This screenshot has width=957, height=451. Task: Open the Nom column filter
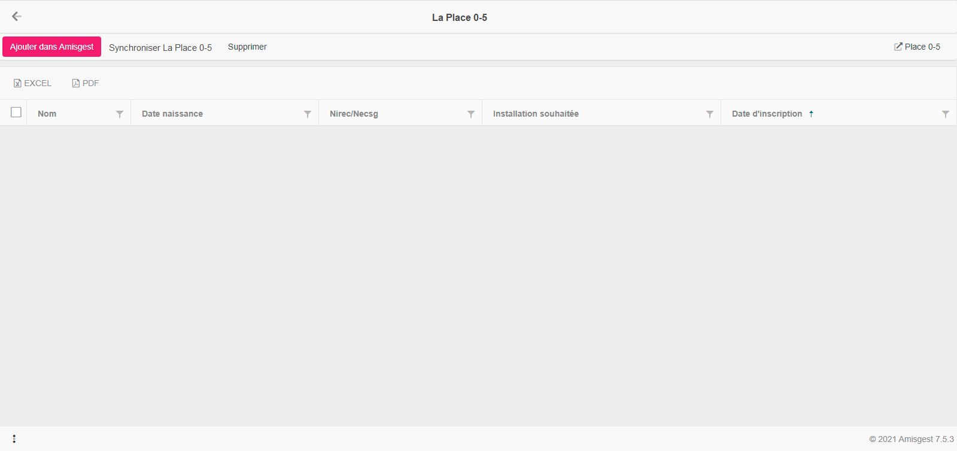click(x=120, y=114)
